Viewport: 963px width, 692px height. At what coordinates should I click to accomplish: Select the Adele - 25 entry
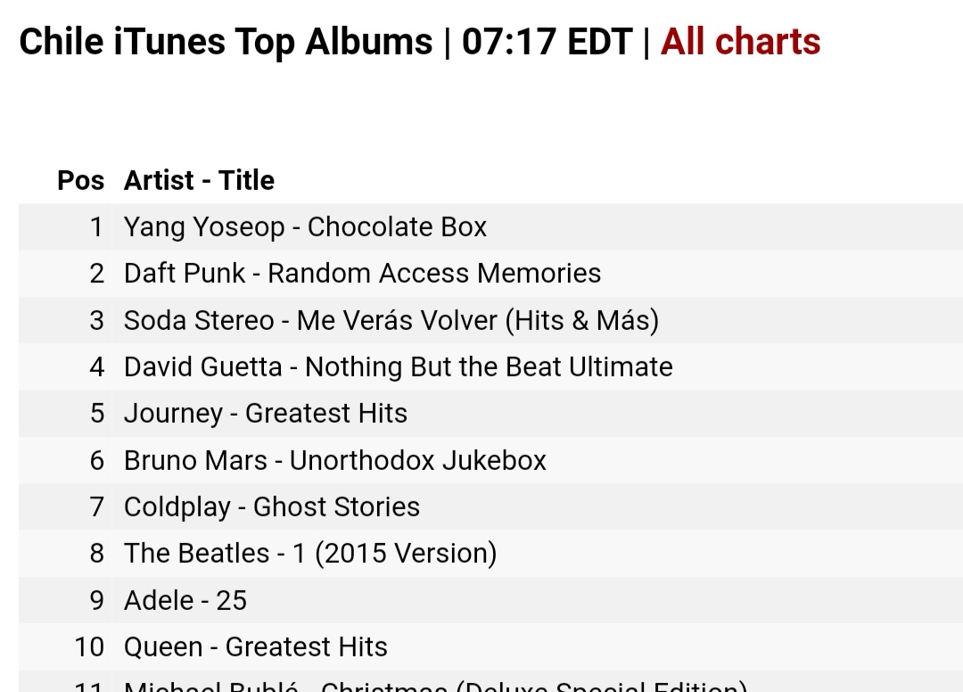(x=185, y=600)
